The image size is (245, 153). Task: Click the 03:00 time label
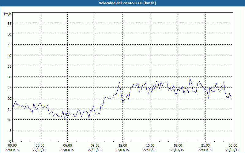pyautogui.click(x=40, y=146)
